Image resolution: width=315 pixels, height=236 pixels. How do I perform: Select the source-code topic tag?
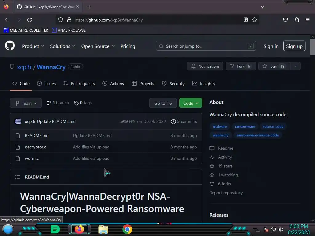click(x=273, y=127)
